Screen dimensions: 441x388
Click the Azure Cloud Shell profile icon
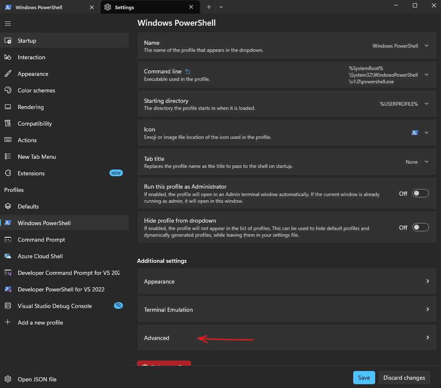point(8,256)
